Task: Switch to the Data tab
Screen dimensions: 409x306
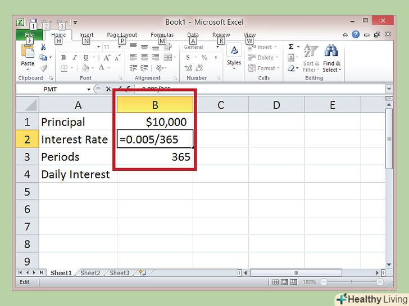Action: tap(193, 35)
